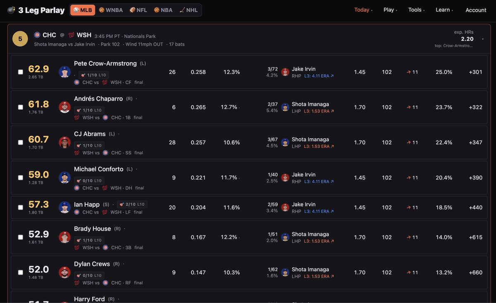496x303 pixels.
Task: Click Pete Crow-Armstrong's player headshot
Action: coord(64,72)
